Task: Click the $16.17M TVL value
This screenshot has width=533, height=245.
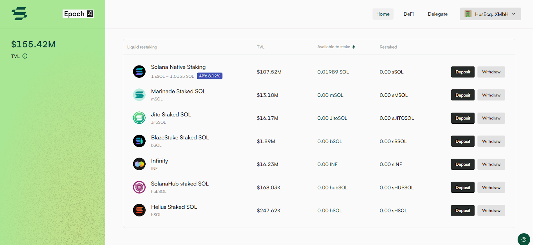Action: [x=267, y=118]
